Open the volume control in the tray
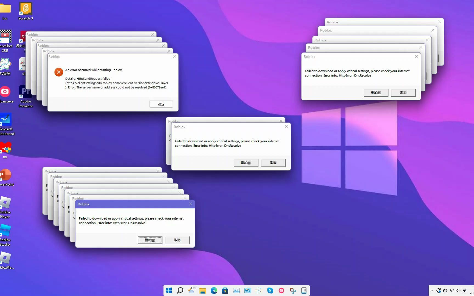This screenshot has height=296, width=474. pos(458,290)
